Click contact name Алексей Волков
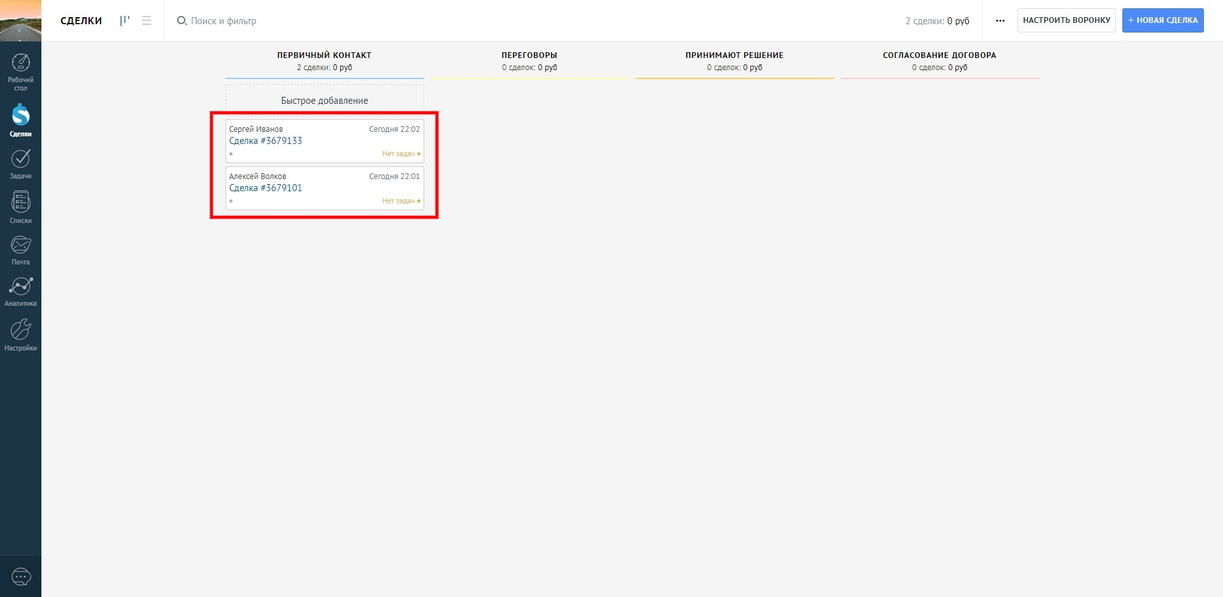1223x597 pixels. pos(257,176)
